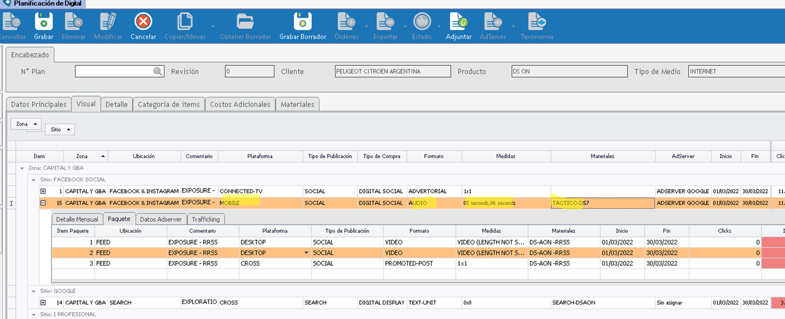Click the Grabar Borrador icon
The height and width of the screenshot is (319, 785).
tap(302, 22)
